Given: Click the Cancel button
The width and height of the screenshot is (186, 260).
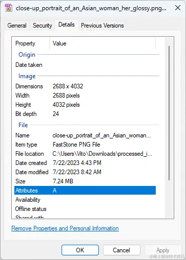Looking at the screenshot, I should pyautogui.click(x=121, y=250).
